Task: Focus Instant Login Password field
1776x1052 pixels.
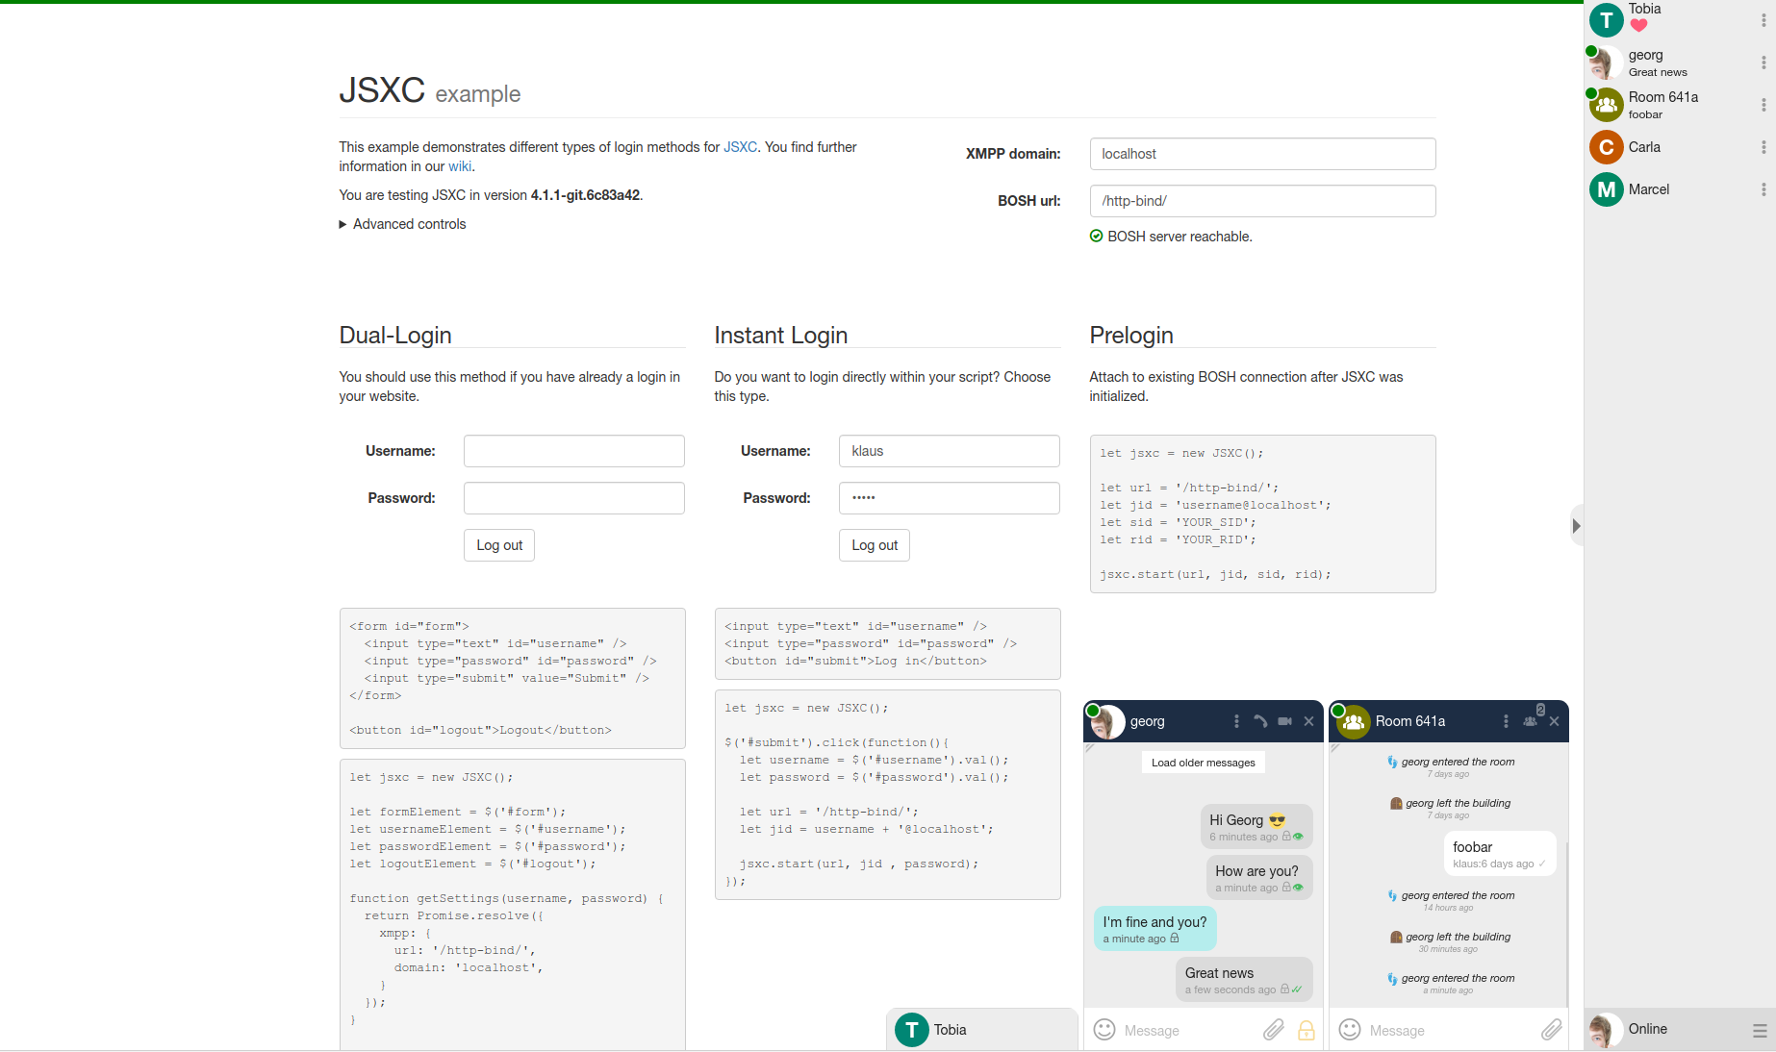Action: (x=950, y=498)
